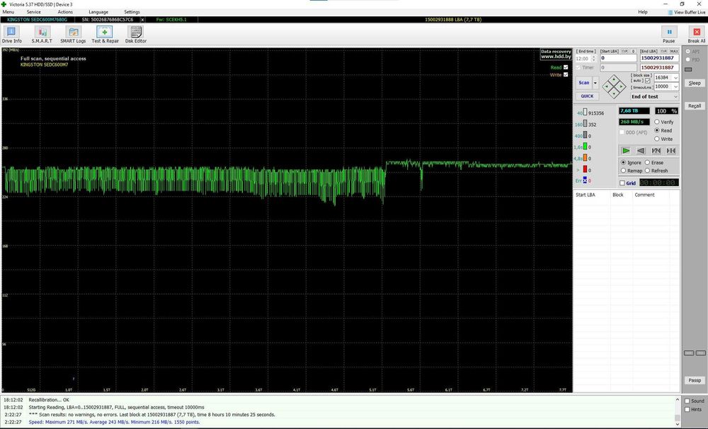Open the Settings menu
The width and height of the screenshot is (708, 429).
(x=132, y=12)
